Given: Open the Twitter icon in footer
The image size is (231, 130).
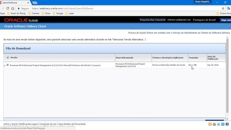Looking at the screenshot, I should coord(218,124).
